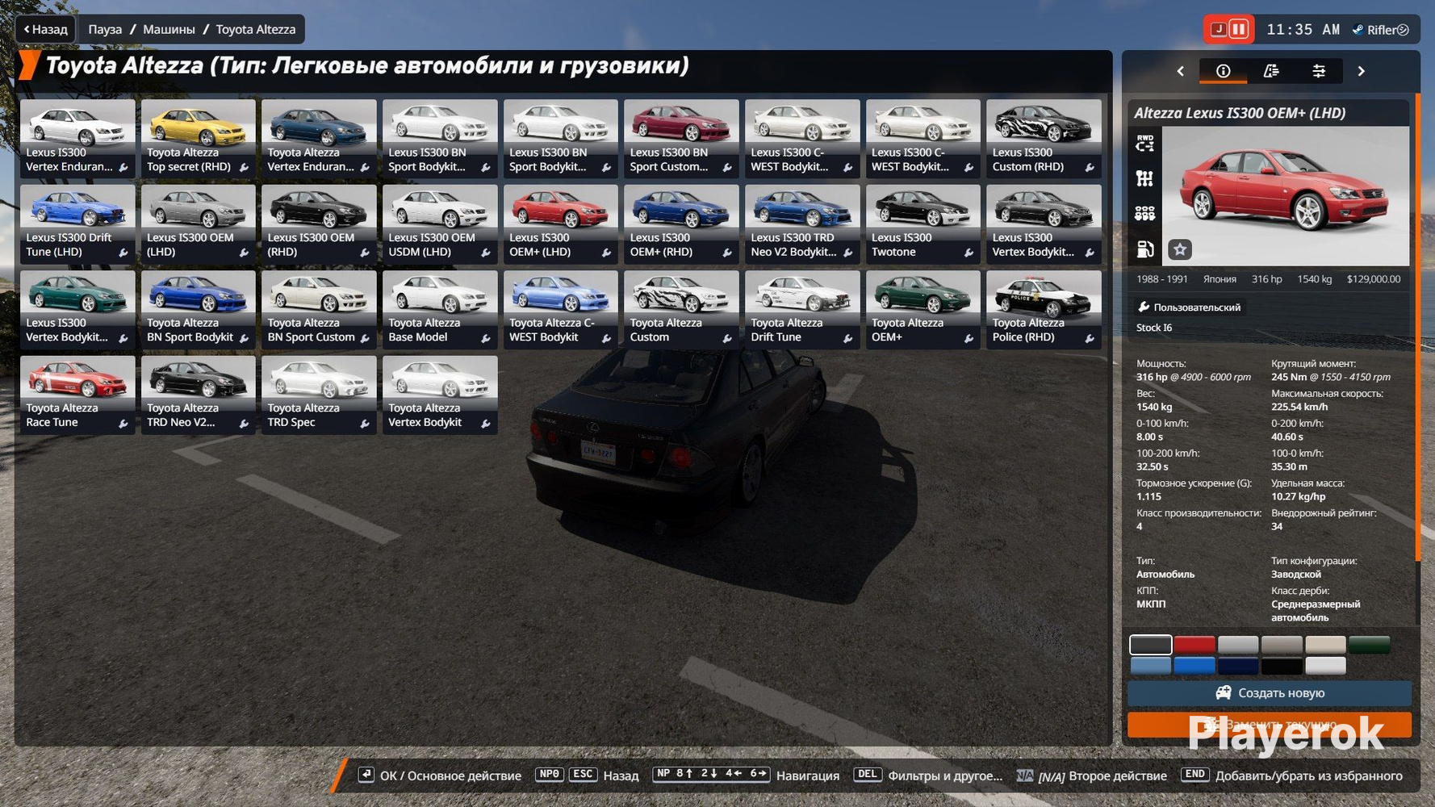Click the END key icon in bottom bar
This screenshot has height=807, width=1435.
(1195, 775)
